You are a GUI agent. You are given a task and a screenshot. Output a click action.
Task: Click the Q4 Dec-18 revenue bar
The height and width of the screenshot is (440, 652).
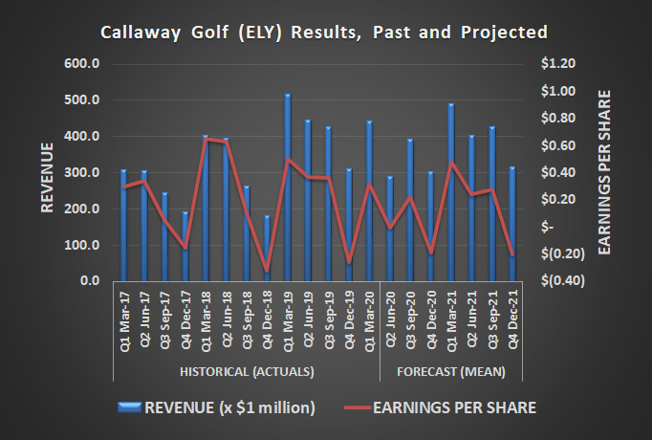click(267, 249)
